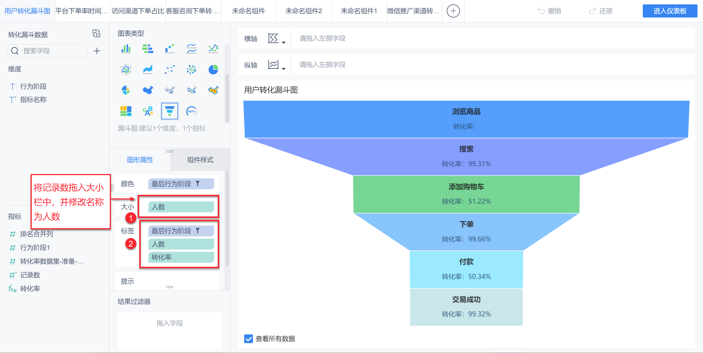Image resolution: width=703 pixels, height=353 pixels.
Task: Select the funnel chart type icon
Action: [x=169, y=111]
